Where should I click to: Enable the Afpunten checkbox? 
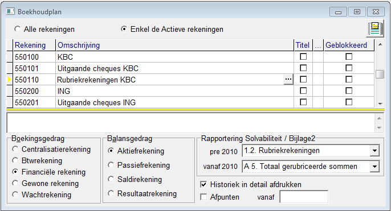tap(203, 197)
